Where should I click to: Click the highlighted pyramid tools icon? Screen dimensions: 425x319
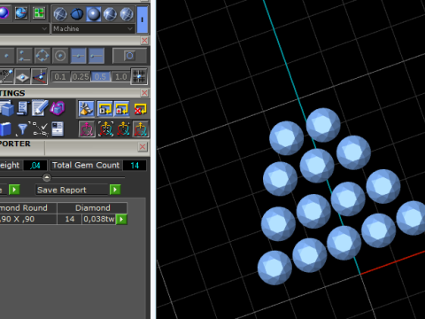(87, 108)
